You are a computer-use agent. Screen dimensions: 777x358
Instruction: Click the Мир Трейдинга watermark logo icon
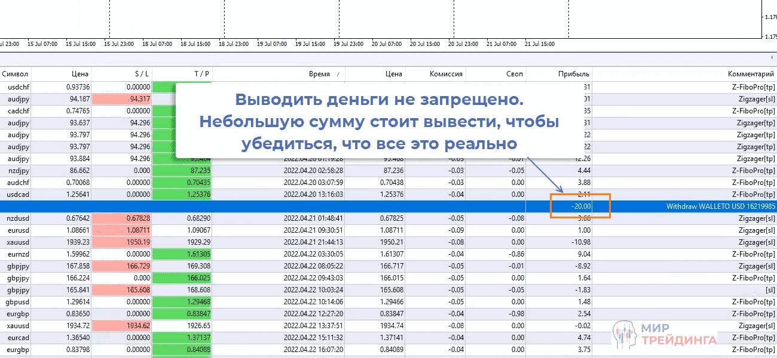tap(624, 332)
